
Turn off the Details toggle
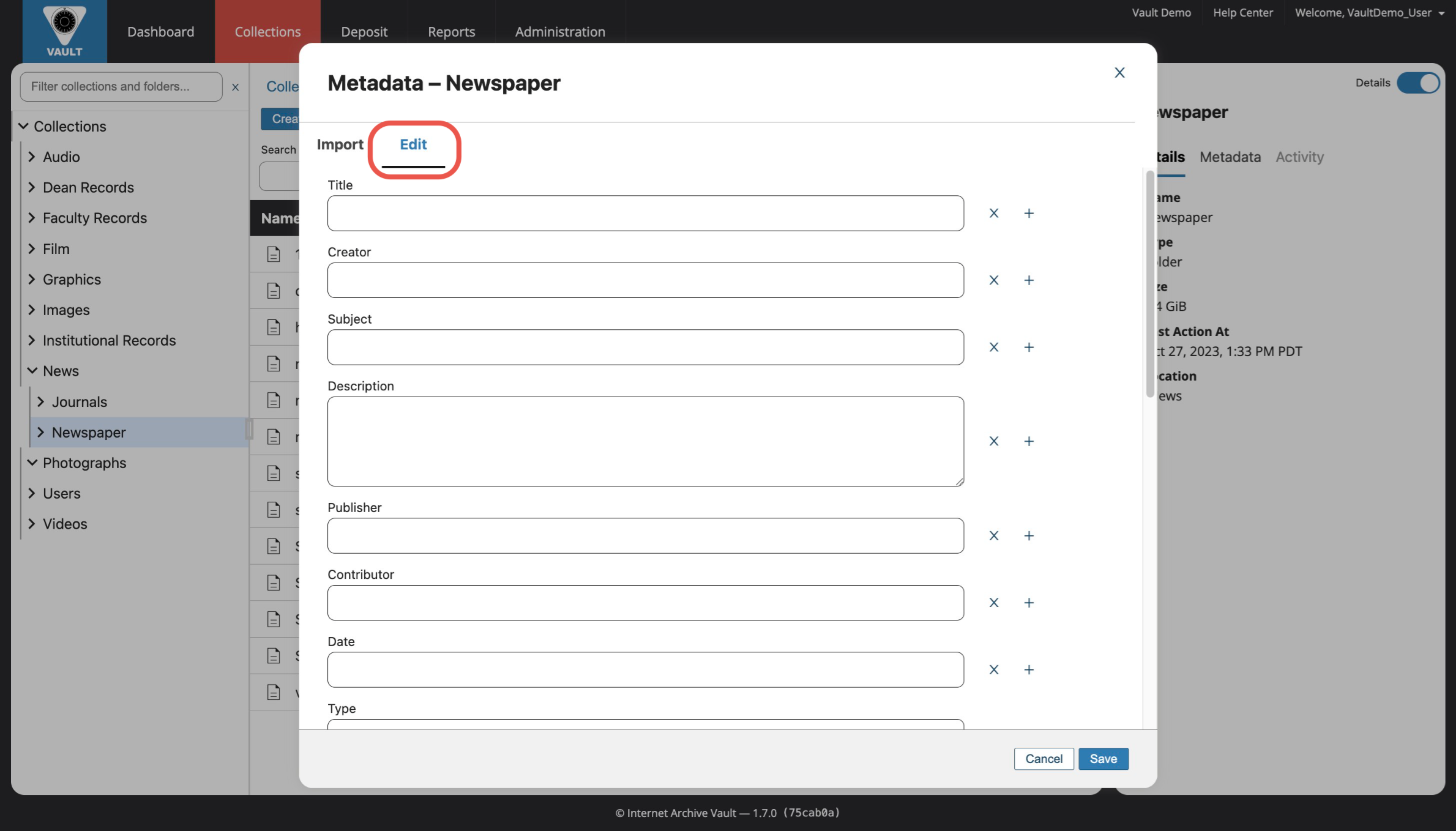(x=1419, y=83)
